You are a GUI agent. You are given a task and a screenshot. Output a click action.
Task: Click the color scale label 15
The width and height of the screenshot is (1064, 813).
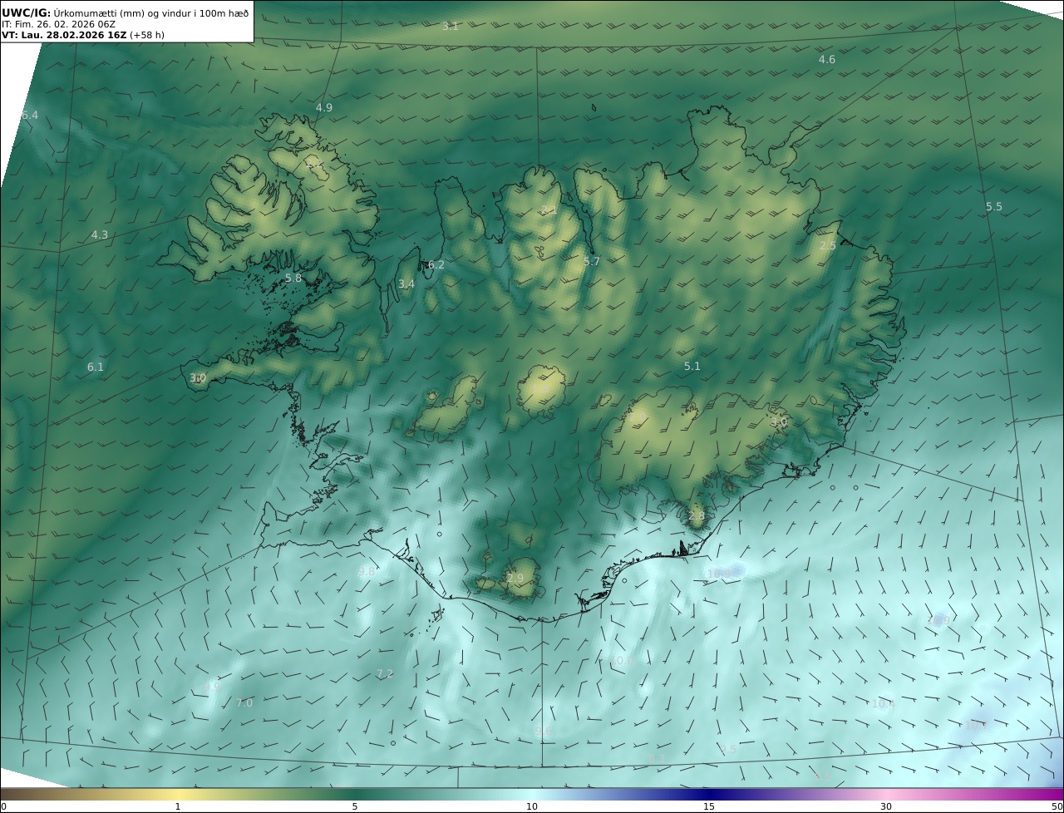coord(709,806)
